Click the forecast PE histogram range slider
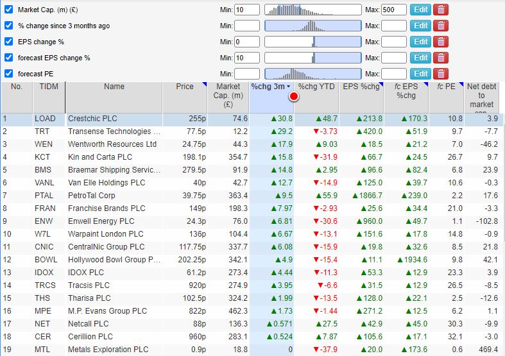The image size is (505, 356). 313,74
